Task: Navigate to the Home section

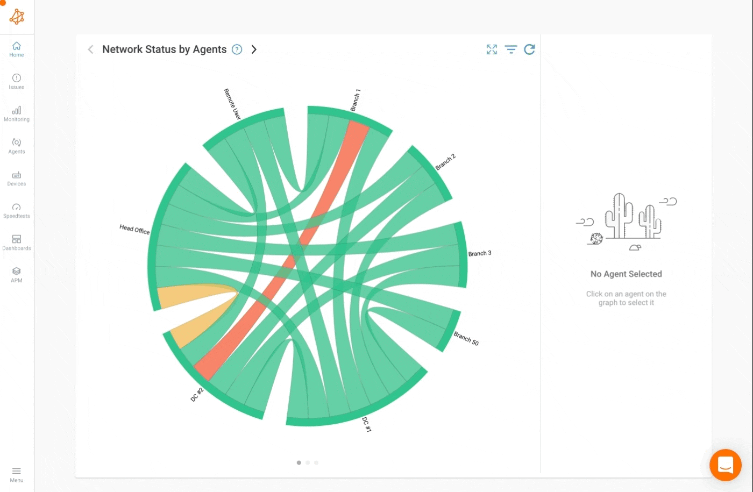Action: click(16, 49)
